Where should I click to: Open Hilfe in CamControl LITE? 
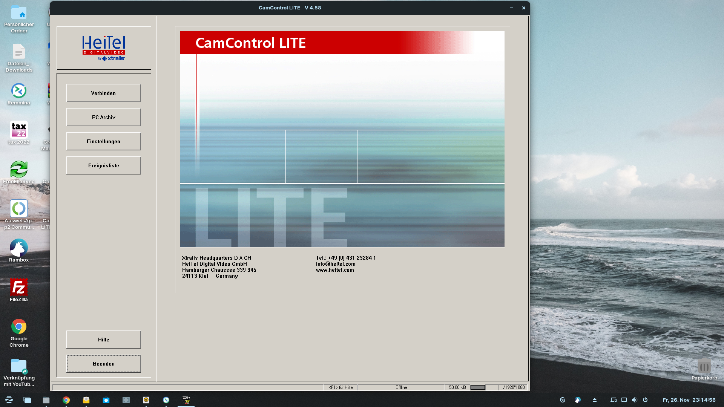[103, 340]
